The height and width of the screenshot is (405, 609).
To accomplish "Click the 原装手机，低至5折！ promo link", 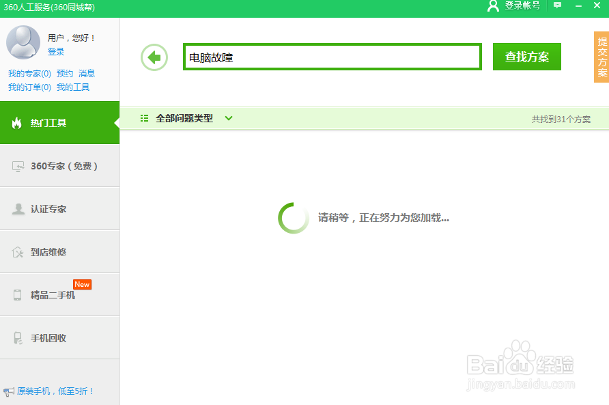I will pos(55,391).
